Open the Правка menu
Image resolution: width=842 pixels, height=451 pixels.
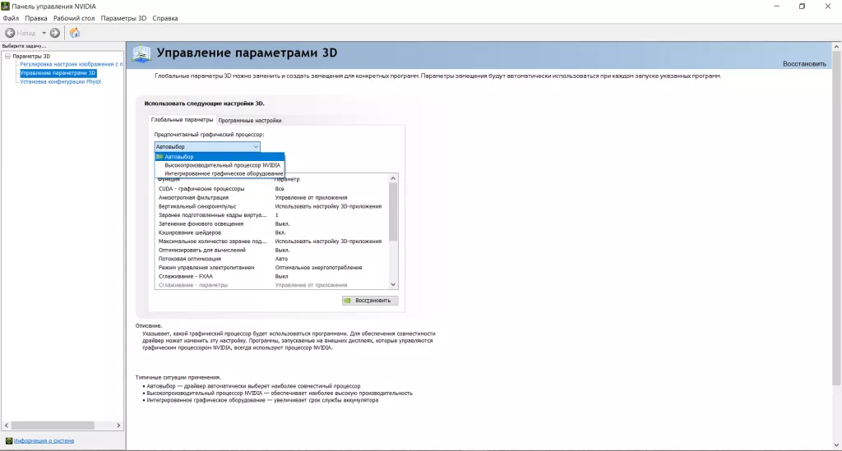click(x=36, y=18)
